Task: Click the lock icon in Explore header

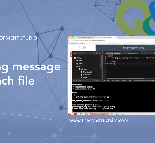Action: click(x=100, y=53)
